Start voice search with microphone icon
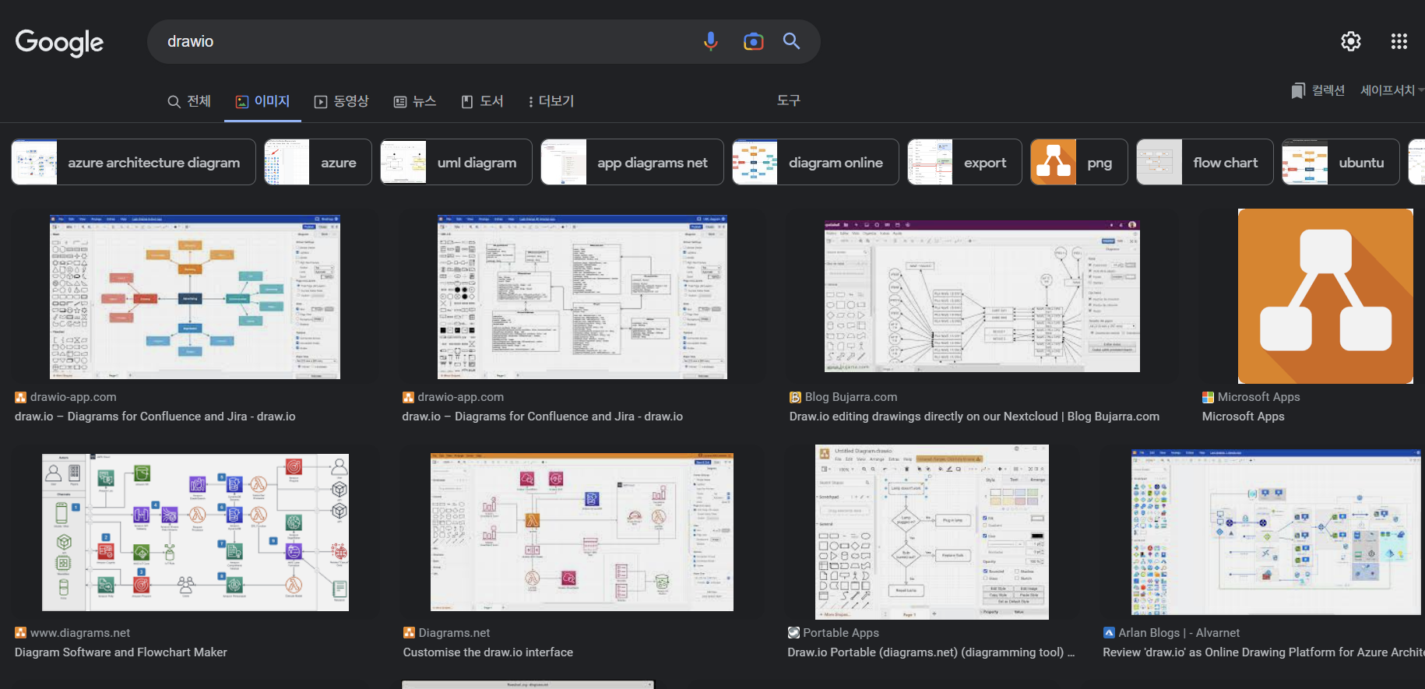This screenshot has height=689, width=1425. click(x=710, y=41)
